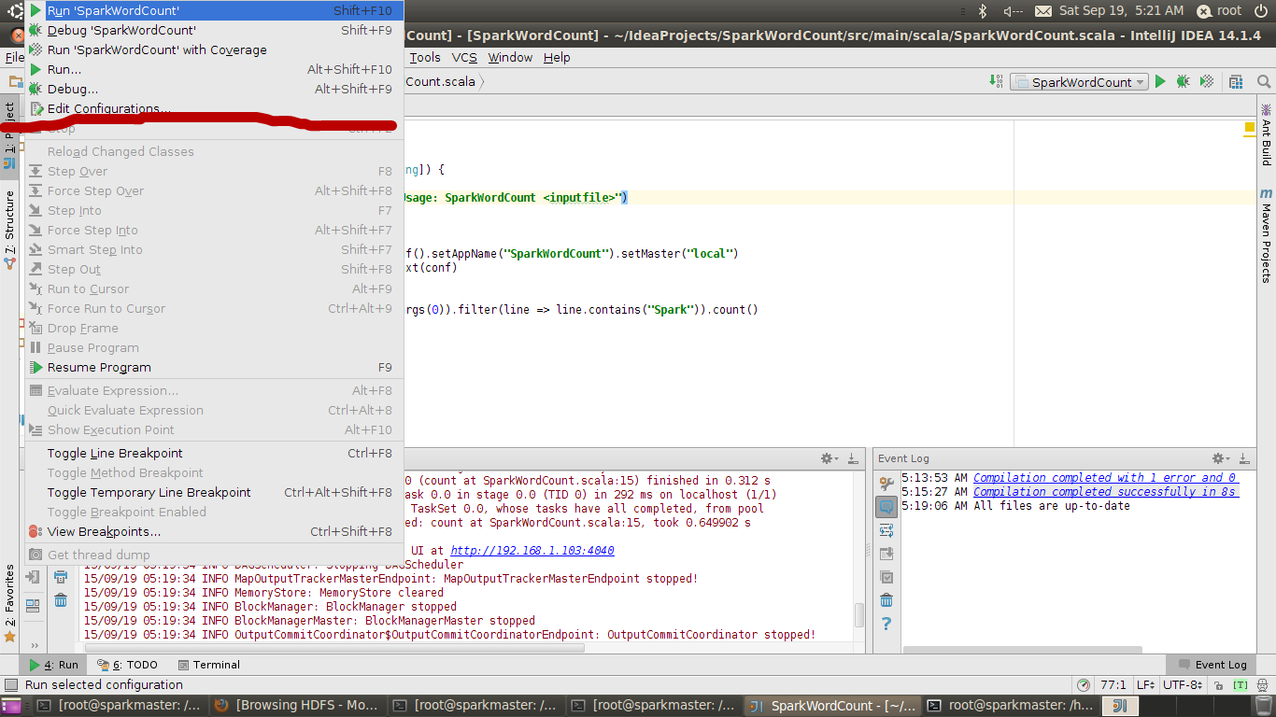This screenshot has width=1276, height=717.
Task: Click the Search Everywhere magnifier icon
Action: [x=1263, y=82]
